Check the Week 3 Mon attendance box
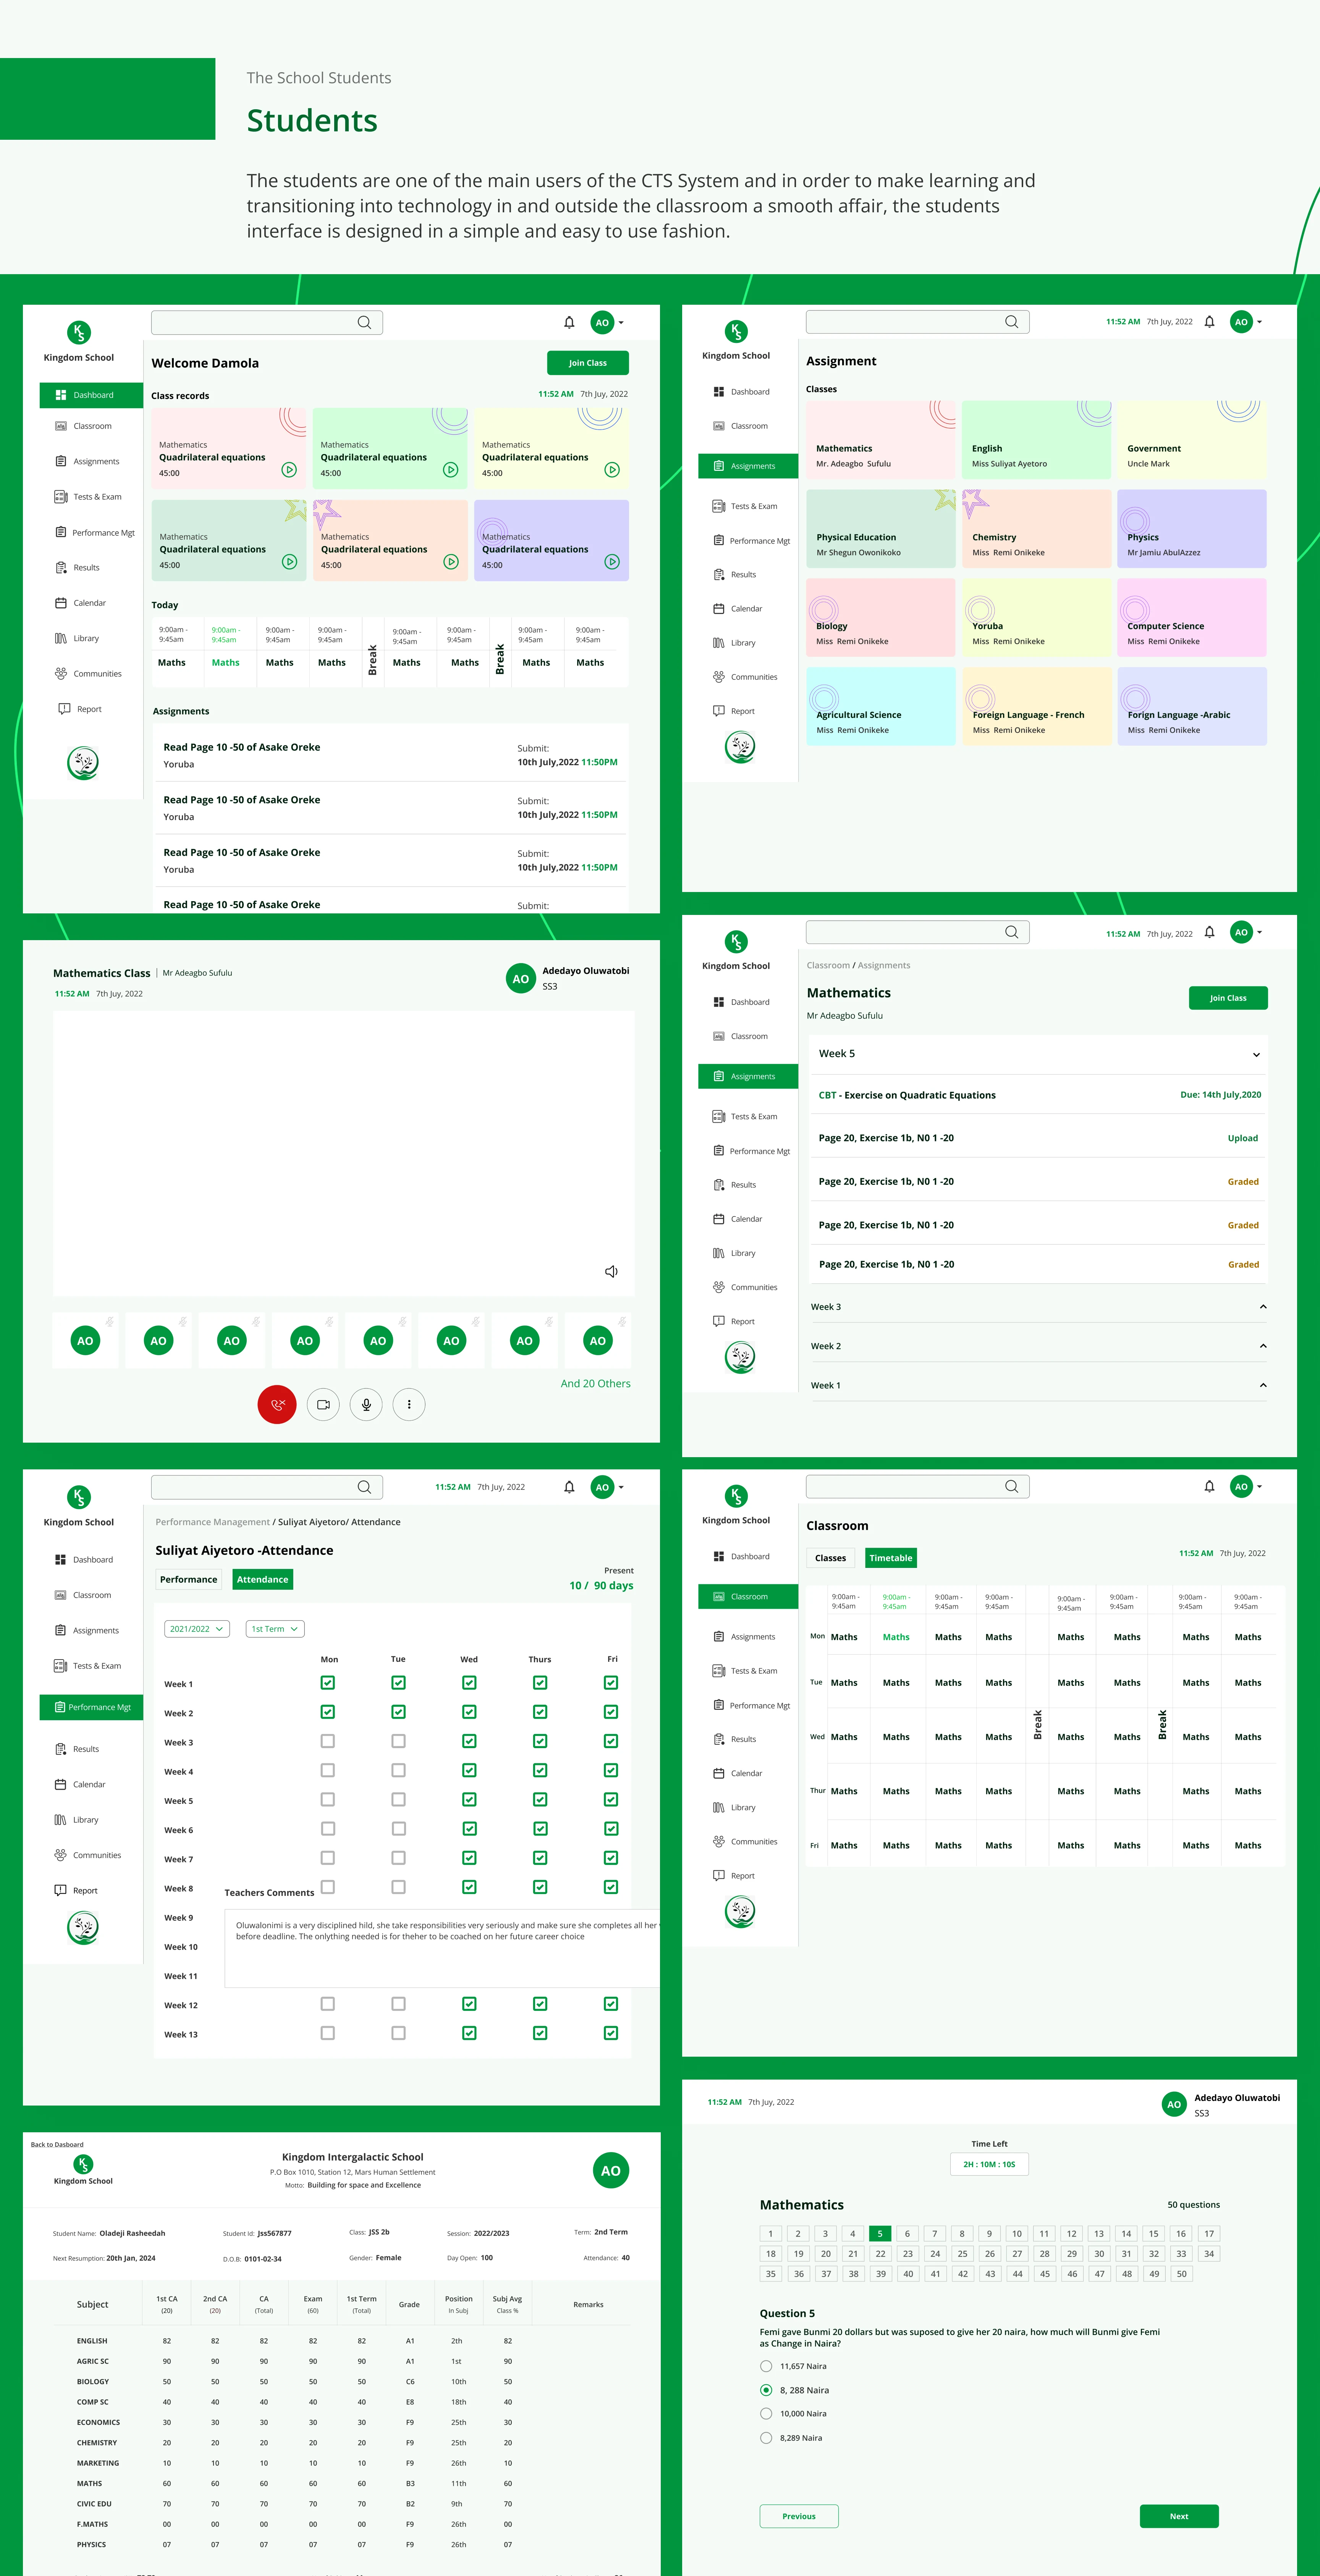 click(328, 1741)
